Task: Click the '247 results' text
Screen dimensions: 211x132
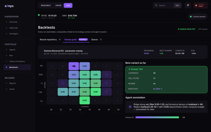Action: [x=203, y=29]
